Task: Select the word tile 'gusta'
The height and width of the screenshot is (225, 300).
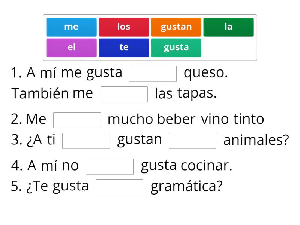Action: click(x=176, y=47)
